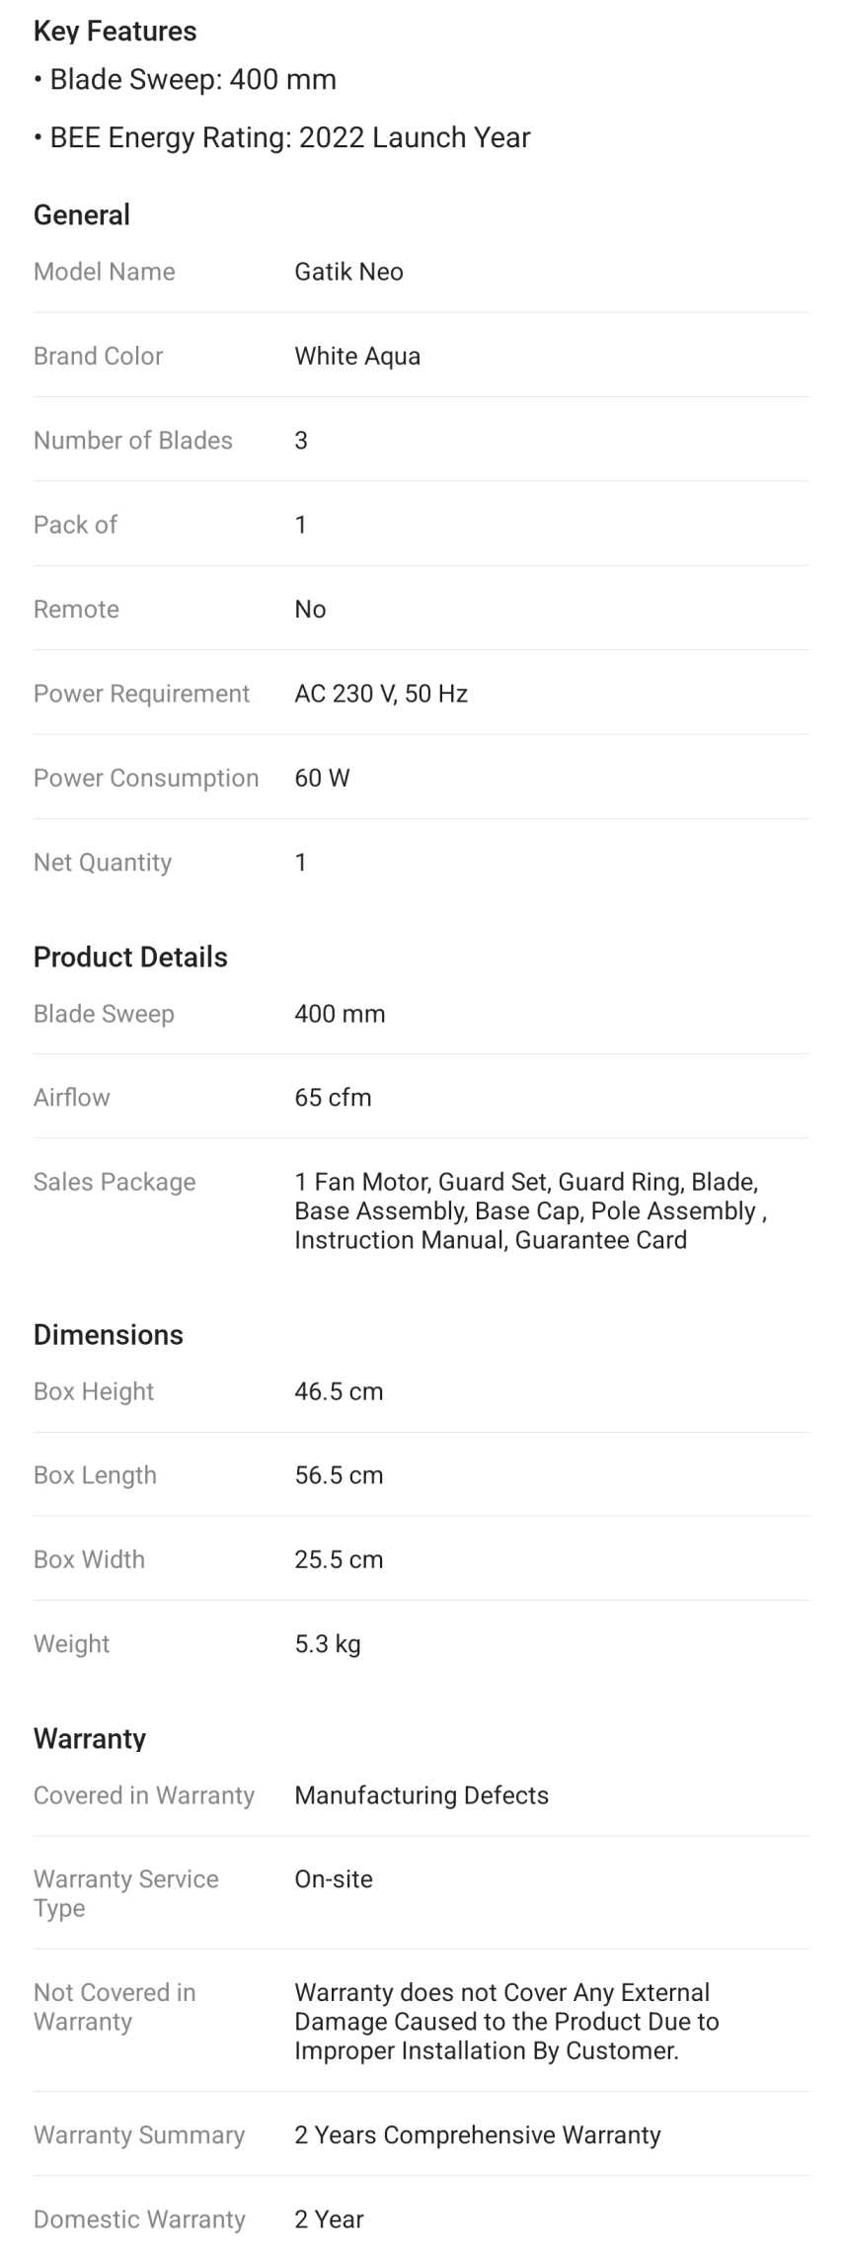843x2250 pixels.
Task: Select the Blade Sweep 400 mm bullet
Action: pyautogui.click(x=186, y=80)
